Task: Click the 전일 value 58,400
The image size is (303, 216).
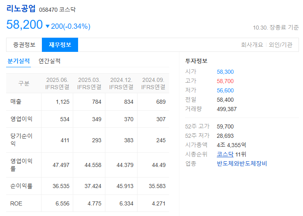Action: click(x=225, y=100)
